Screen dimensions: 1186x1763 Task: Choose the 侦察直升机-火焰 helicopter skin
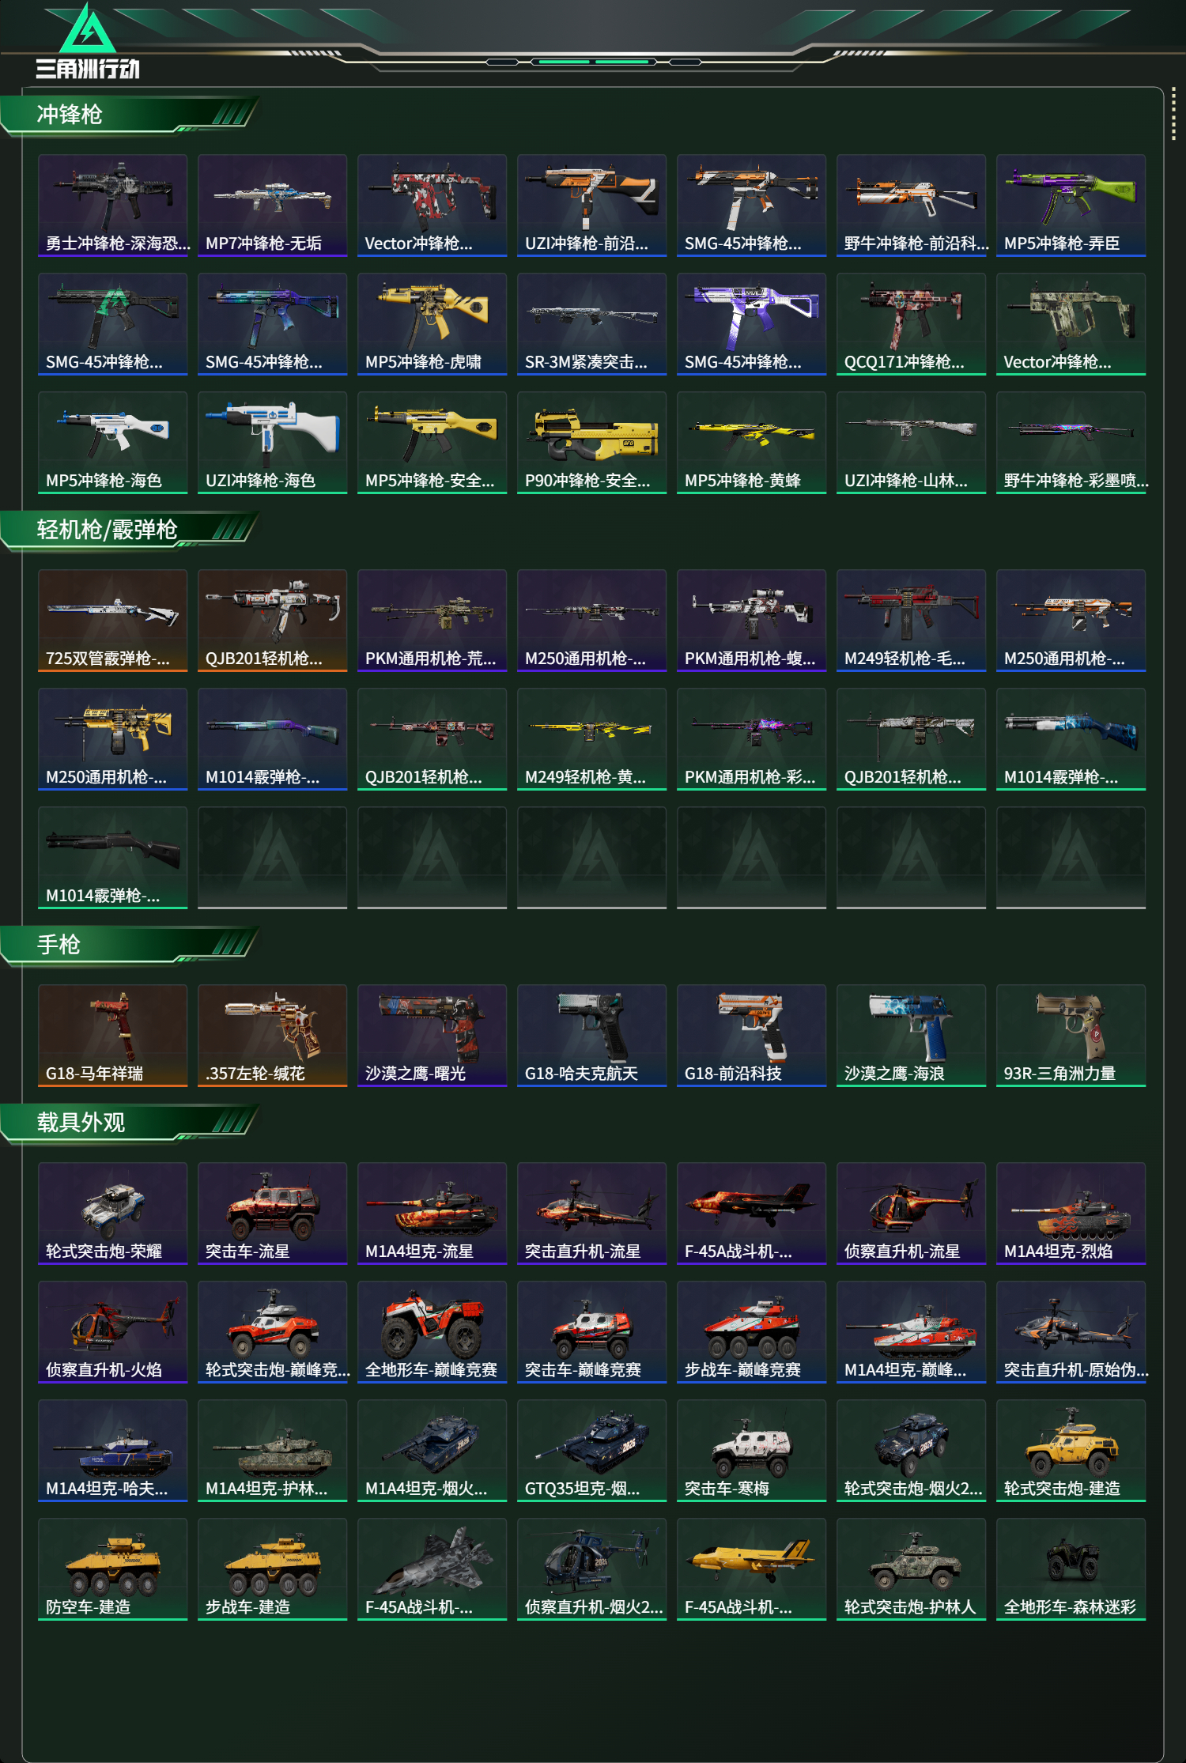[x=112, y=1332]
